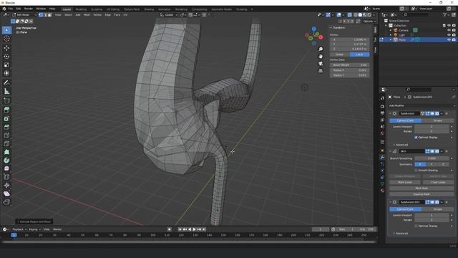Toggle X-ray viewport display
The height and width of the screenshot is (258, 458).
pyautogui.click(x=349, y=14)
